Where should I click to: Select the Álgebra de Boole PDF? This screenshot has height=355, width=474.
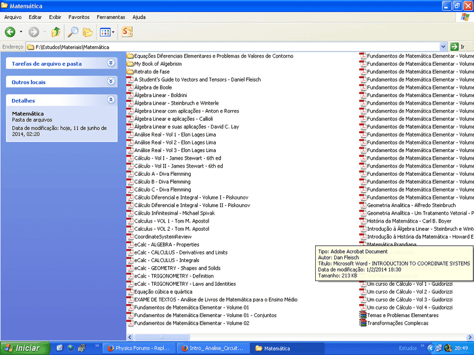(x=153, y=88)
